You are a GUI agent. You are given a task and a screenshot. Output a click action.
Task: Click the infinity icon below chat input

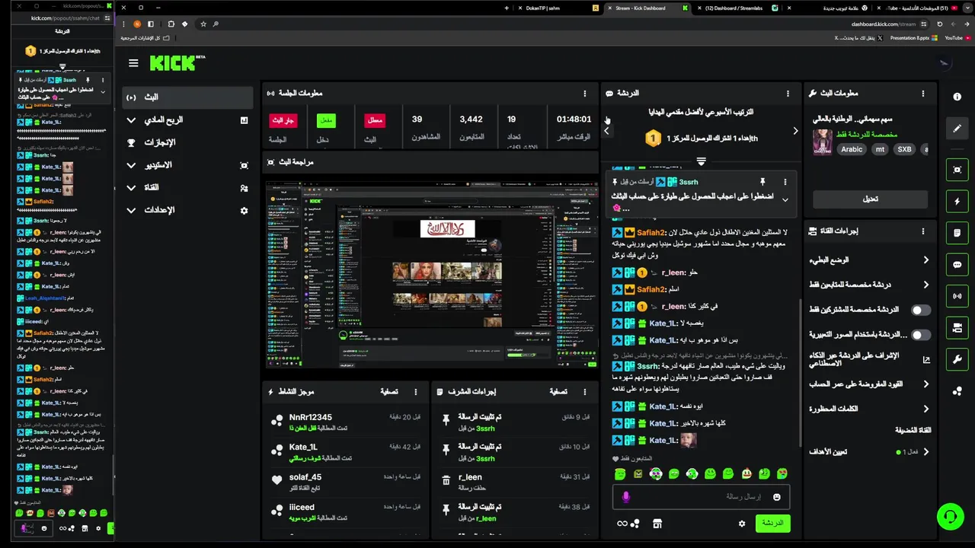pyautogui.click(x=622, y=524)
